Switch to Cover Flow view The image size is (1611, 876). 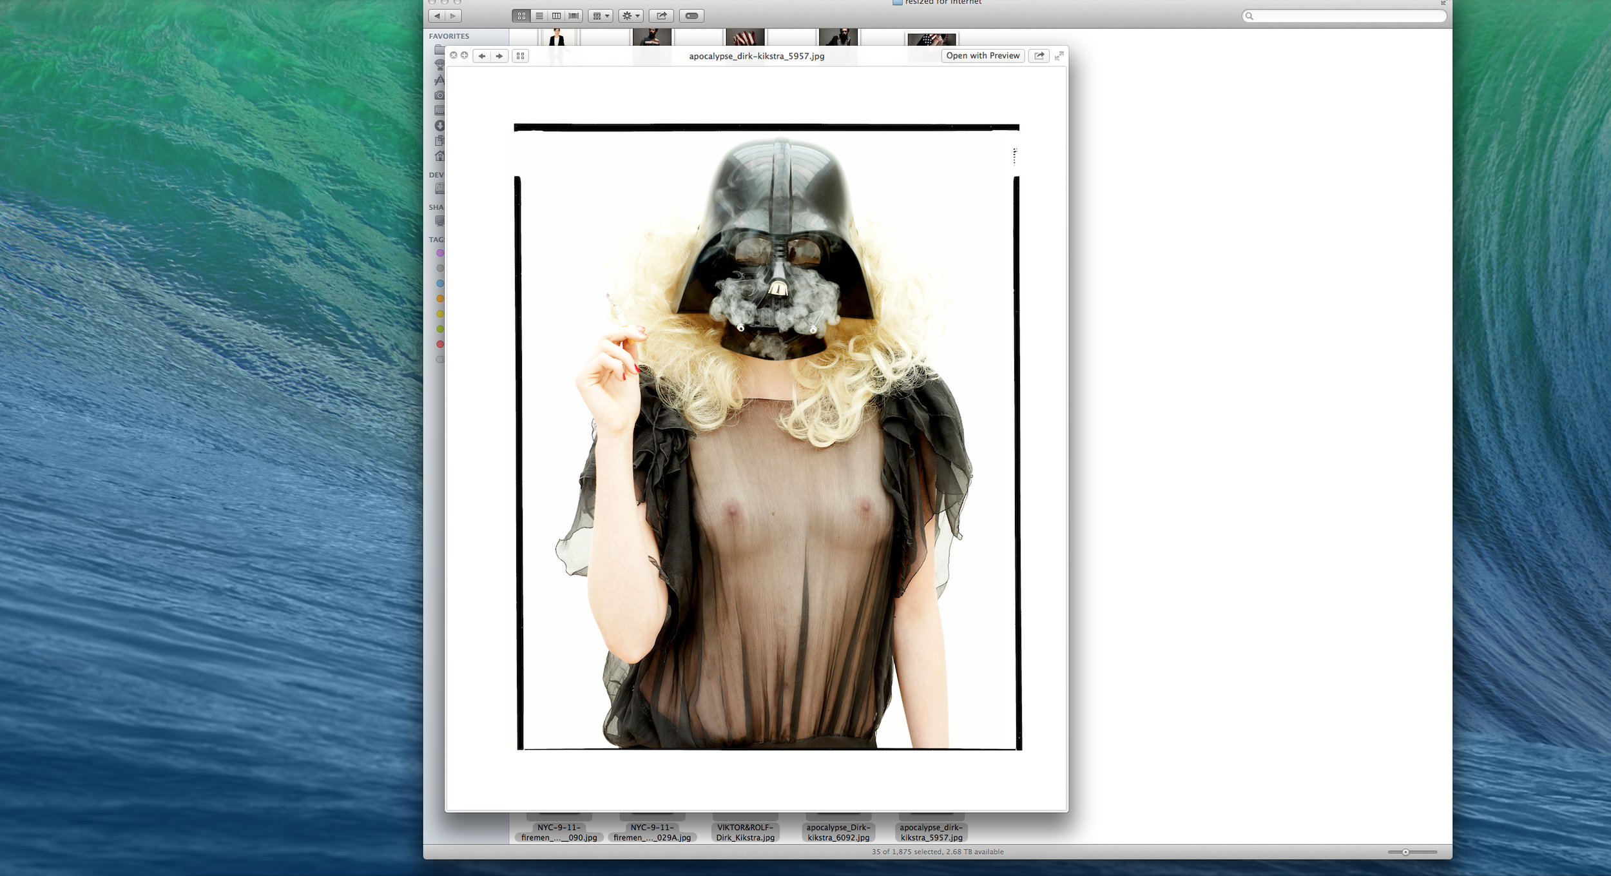point(574,16)
